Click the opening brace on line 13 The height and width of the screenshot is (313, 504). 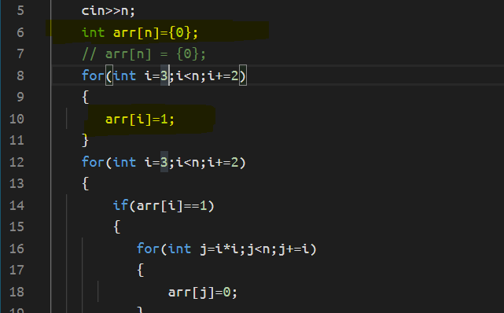point(85,183)
